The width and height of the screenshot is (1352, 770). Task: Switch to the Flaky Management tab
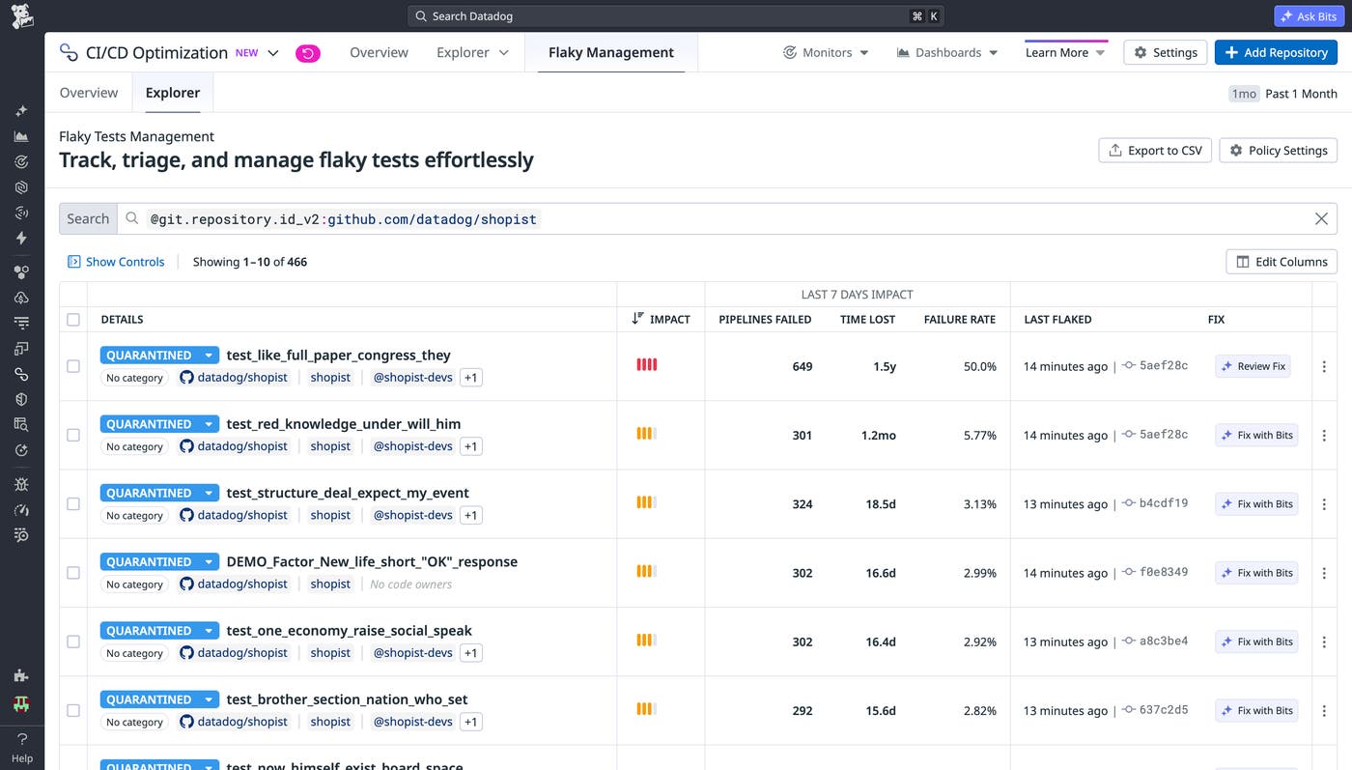point(611,53)
